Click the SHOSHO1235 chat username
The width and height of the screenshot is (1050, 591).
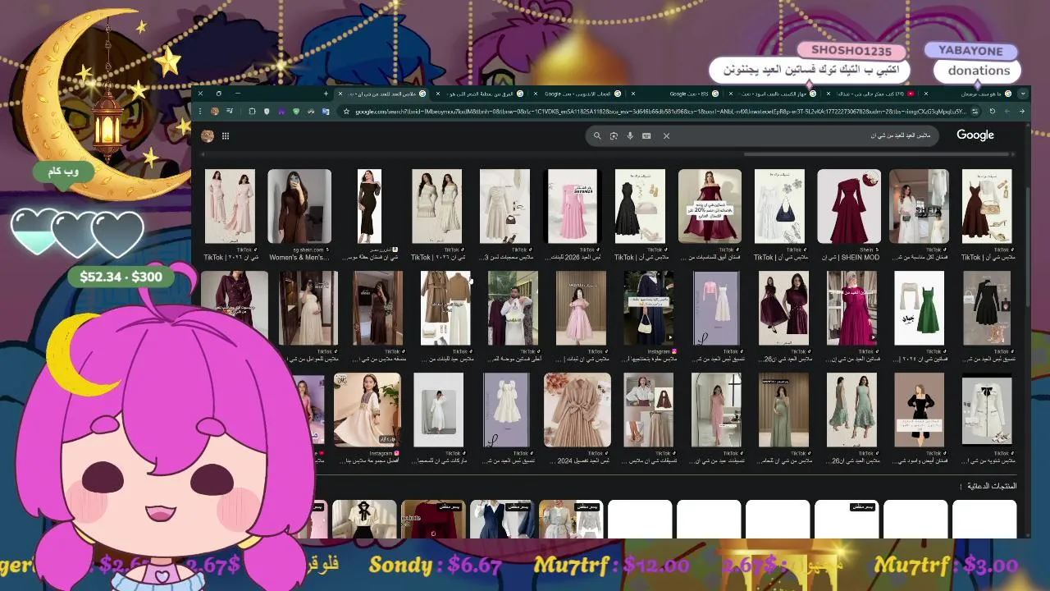point(851,51)
